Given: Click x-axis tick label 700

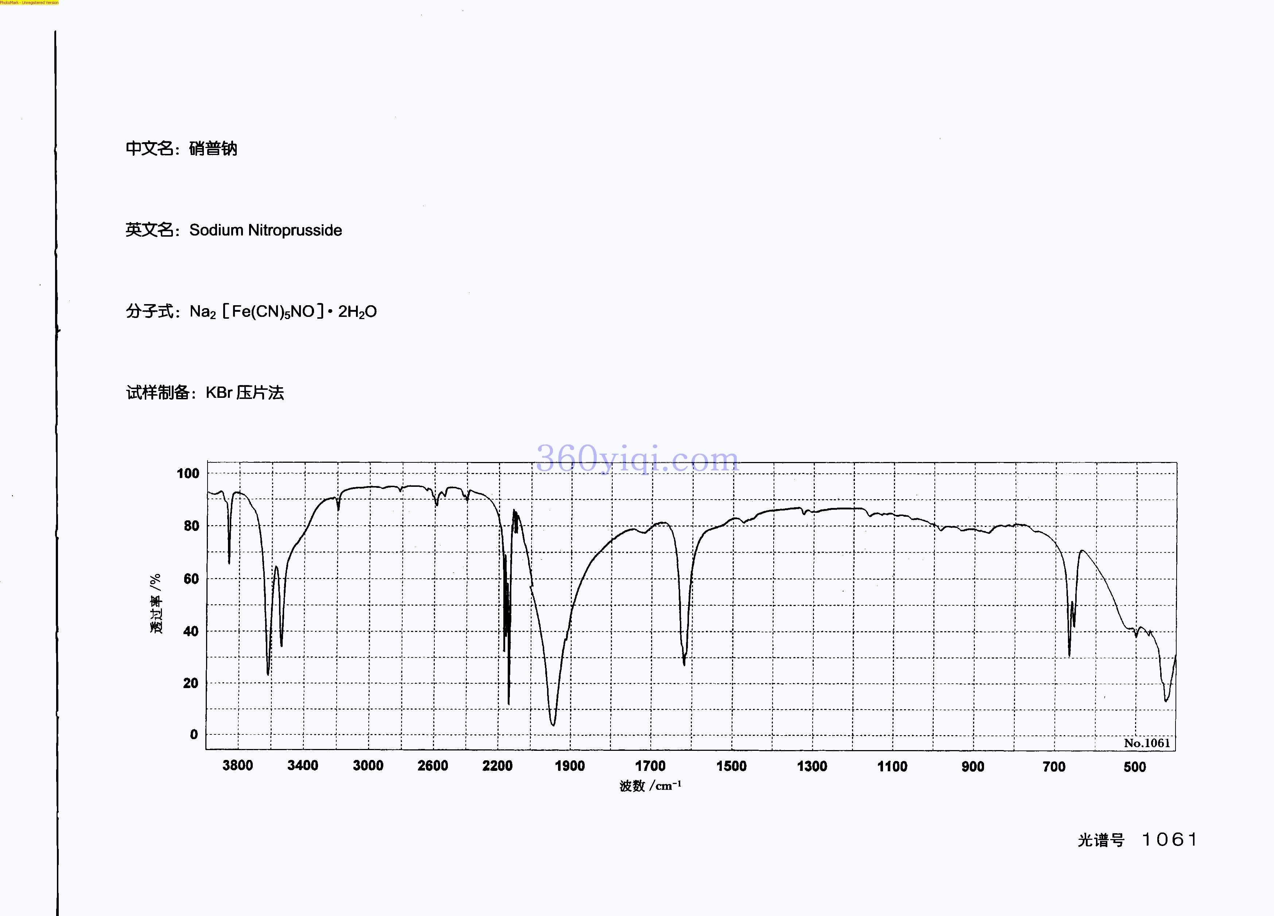Looking at the screenshot, I should point(1054,766).
